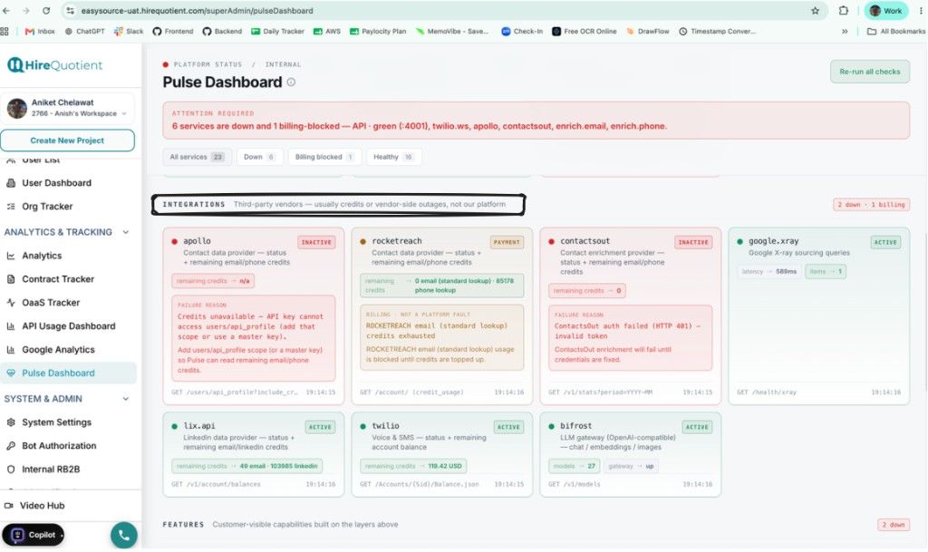Click the Internal RB2B icon
Viewport: 928px width, 552px height.
(x=11, y=470)
